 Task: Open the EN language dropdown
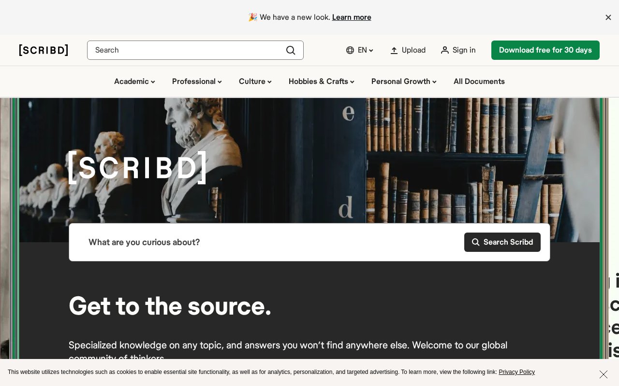tap(360, 50)
